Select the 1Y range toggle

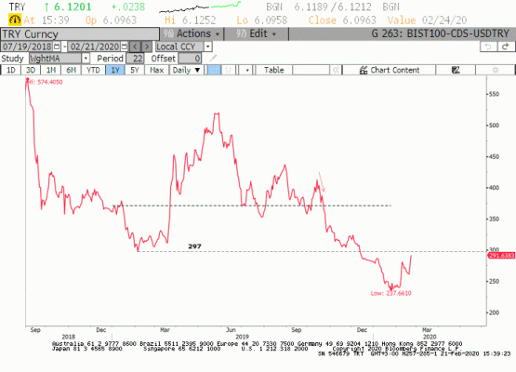click(x=115, y=70)
